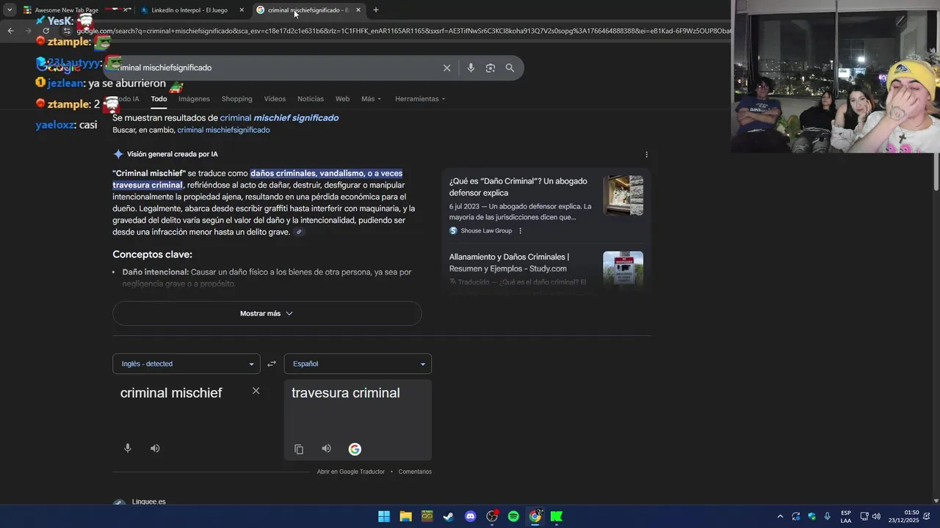940x528 pixels.
Task: Search instead for 'criminal mischiefsignificado' link
Action: click(223, 130)
